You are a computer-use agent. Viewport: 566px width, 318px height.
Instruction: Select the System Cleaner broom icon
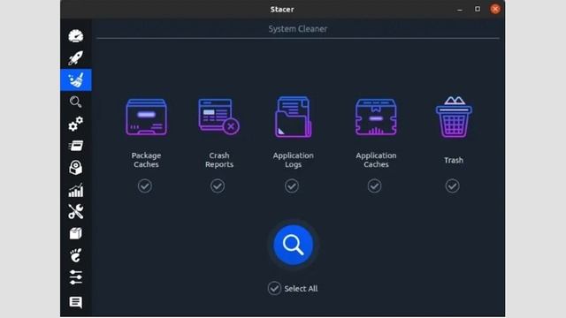coord(76,79)
